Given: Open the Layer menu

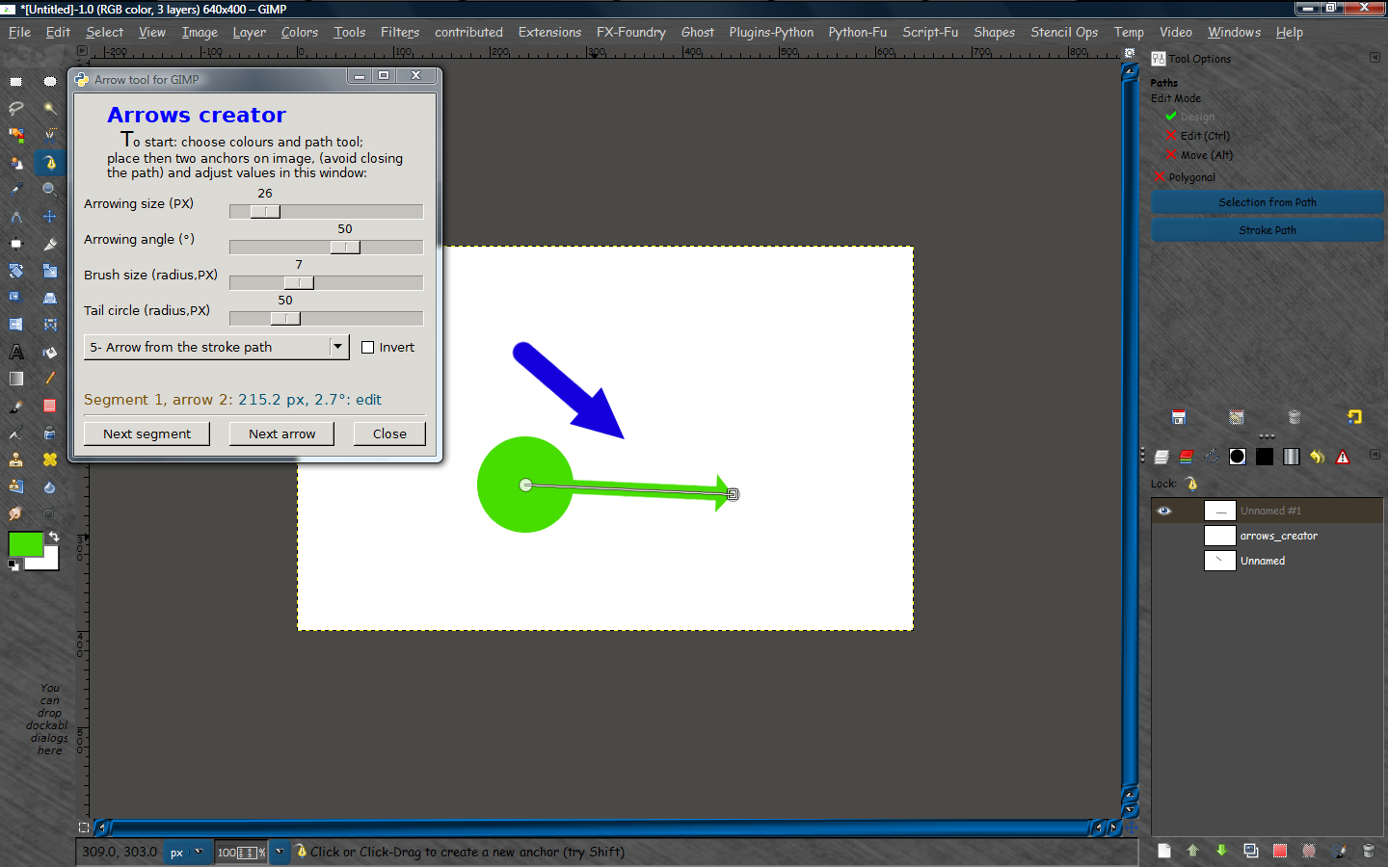Looking at the screenshot, I should [249, 32].
